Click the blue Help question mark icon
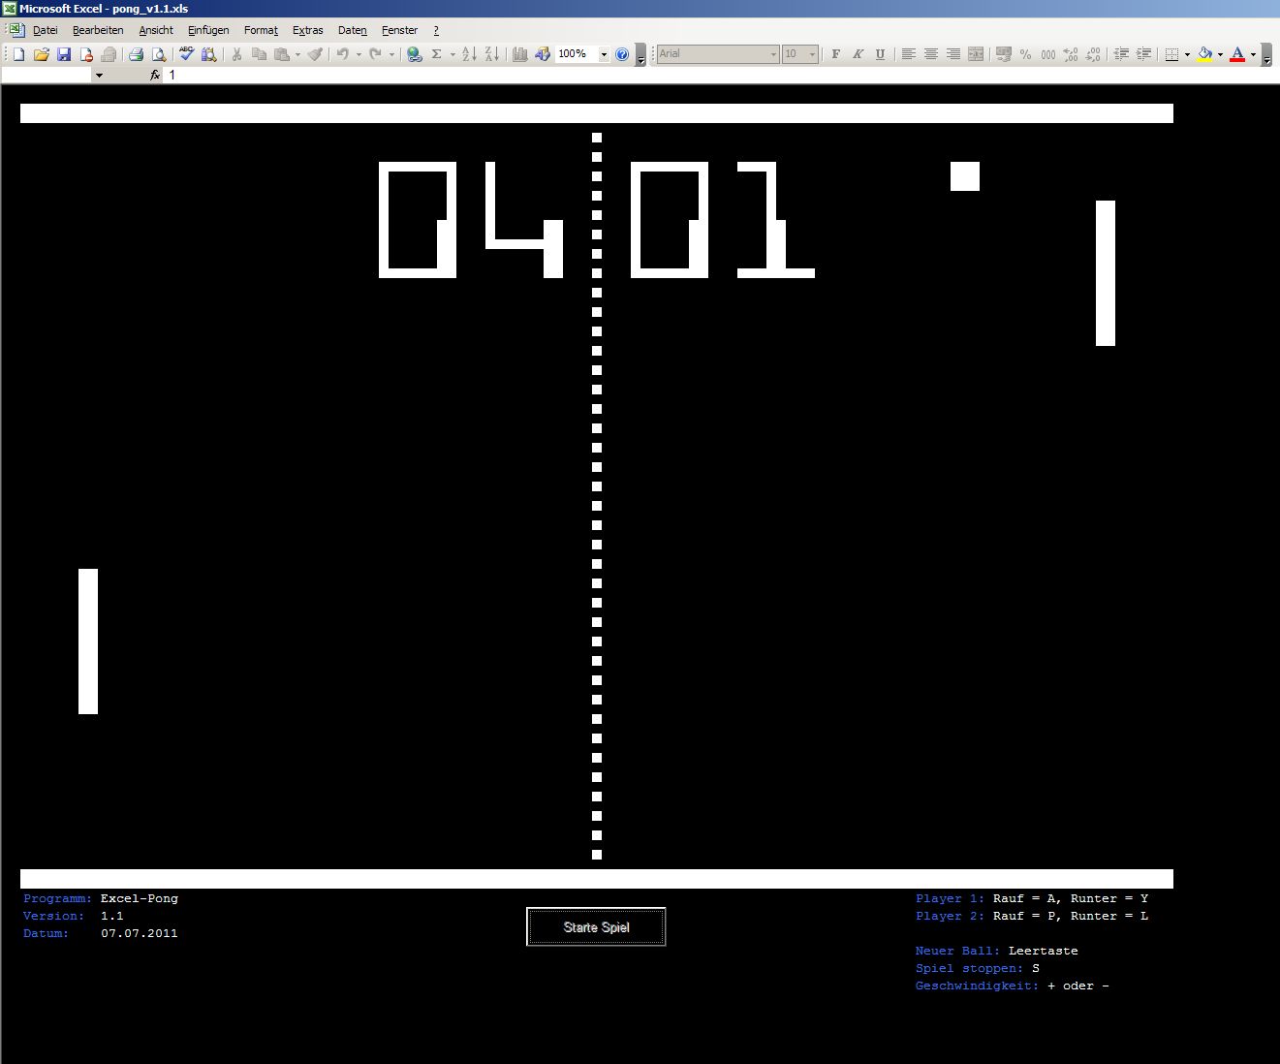This screenshot has height=1064, width=1280. coord(622,54)
